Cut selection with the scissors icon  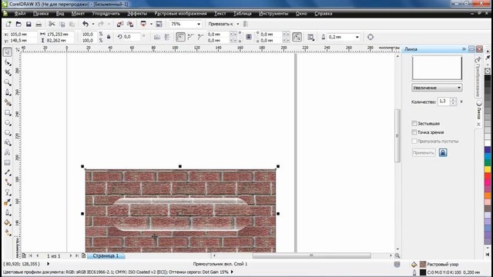(x=52, y=24)
